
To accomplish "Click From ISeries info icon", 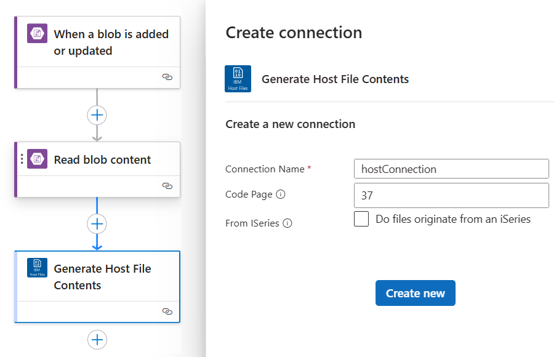I will (x=287, y=223).
